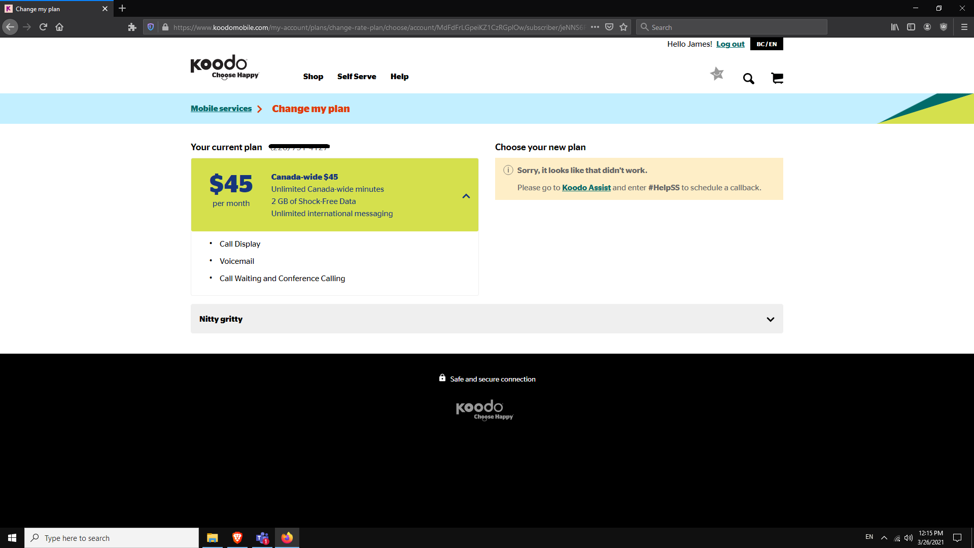Open network tray icon
This screenshot has height=548, width=974.
897,538
